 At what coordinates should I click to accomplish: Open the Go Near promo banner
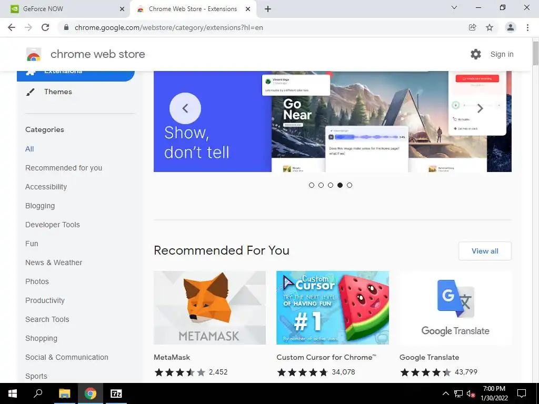[333, 122]
